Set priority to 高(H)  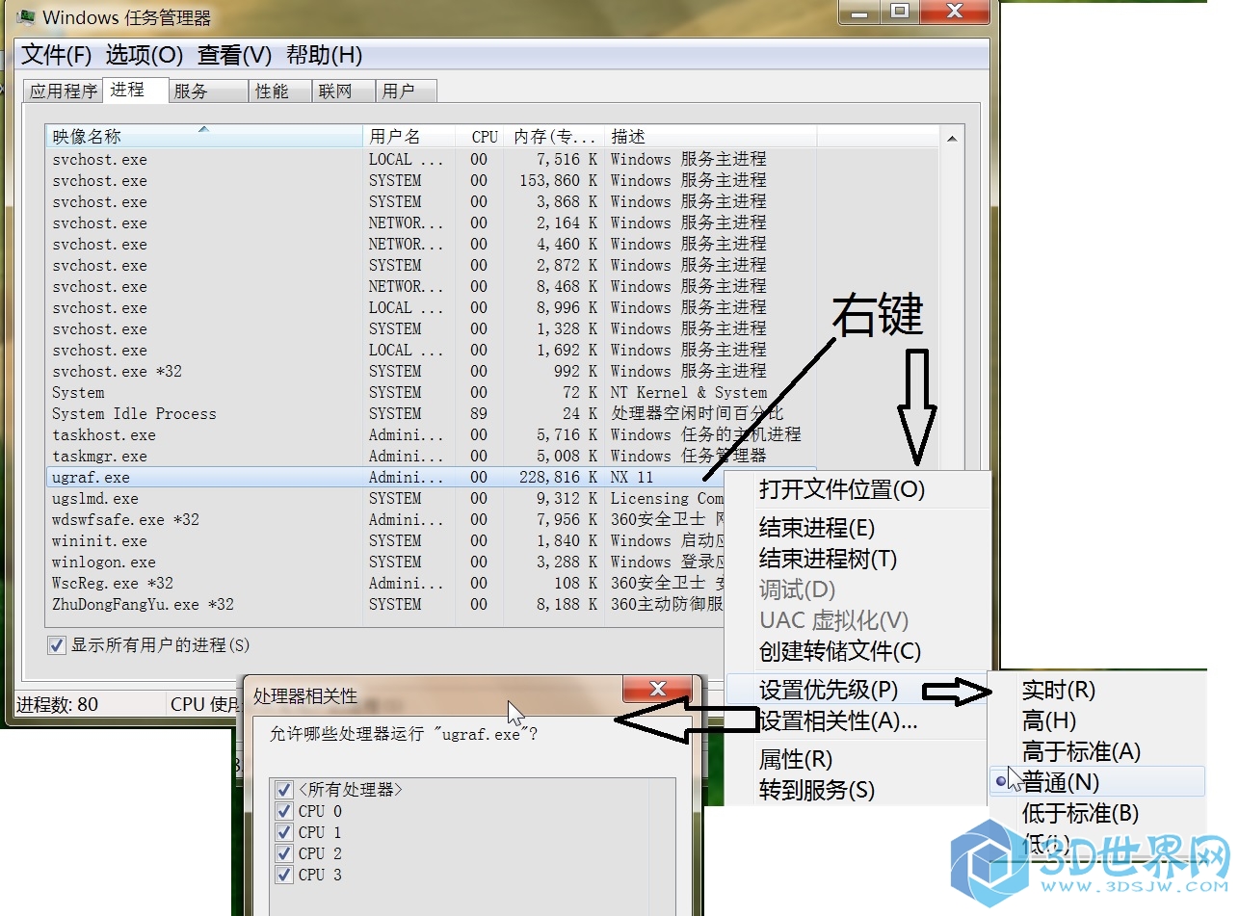pyautogui.click(x=1098, y=720)
